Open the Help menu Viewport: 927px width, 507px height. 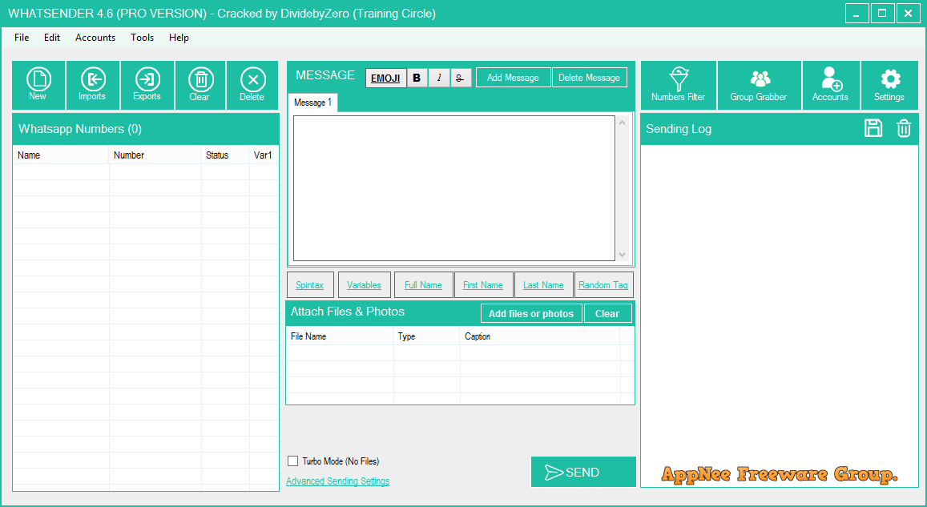179,37
